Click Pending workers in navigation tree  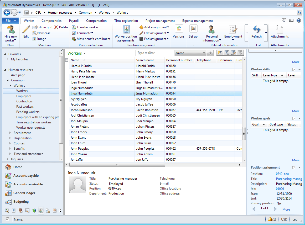click(x=28, y=112)
